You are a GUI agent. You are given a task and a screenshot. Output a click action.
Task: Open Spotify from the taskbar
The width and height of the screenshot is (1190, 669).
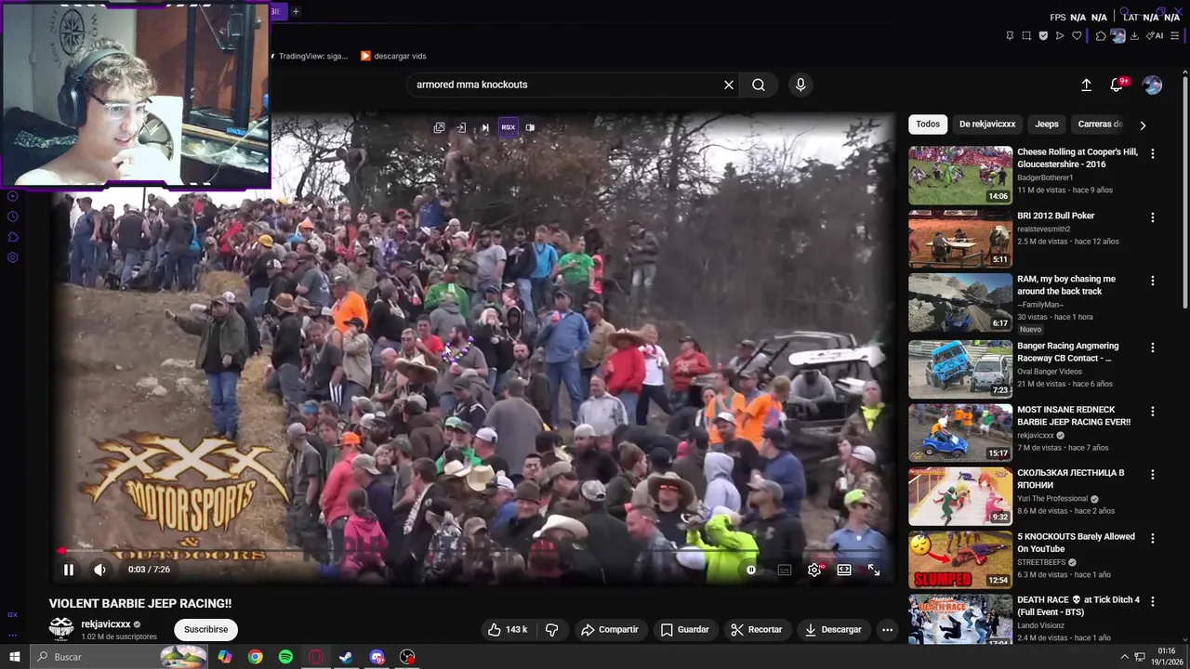click(285, 657)
